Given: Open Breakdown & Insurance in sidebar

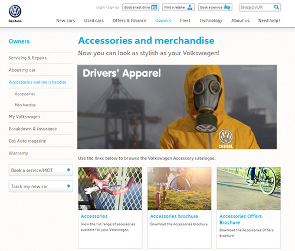Looking at the screenshot, I should pos(32,129).
